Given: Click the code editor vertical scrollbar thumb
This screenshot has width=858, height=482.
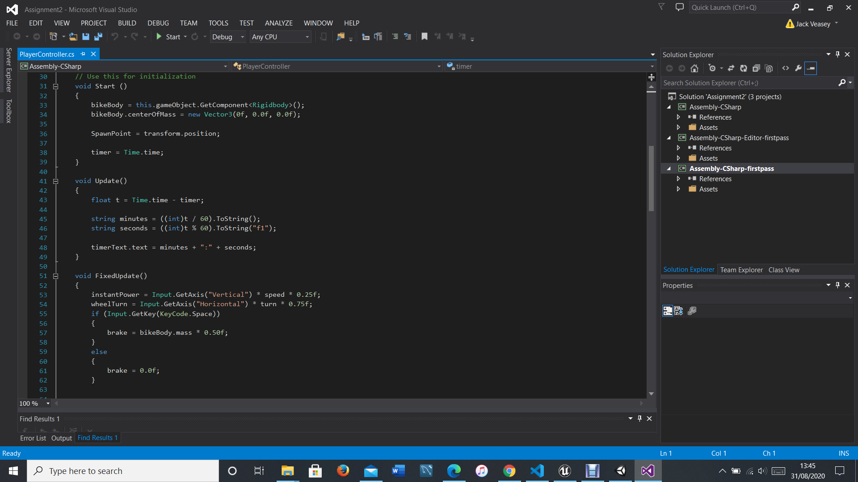Looking at the screenshot, I should click(x=652, y=179).
